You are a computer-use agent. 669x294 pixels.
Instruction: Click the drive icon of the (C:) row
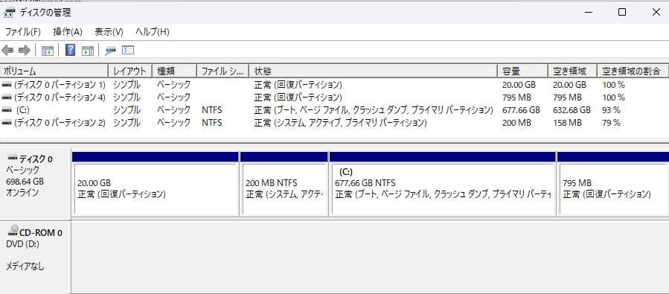(7, 110)
